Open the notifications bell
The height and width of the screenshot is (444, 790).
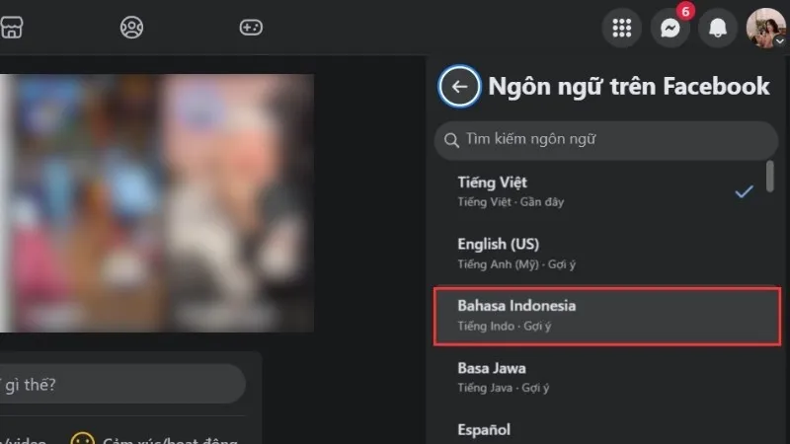point(718,28)
